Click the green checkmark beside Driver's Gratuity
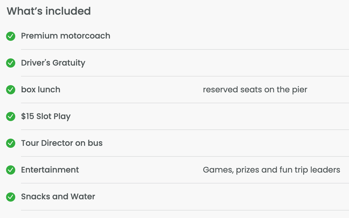This screenshot has width=349, height=218. point(11,63)
